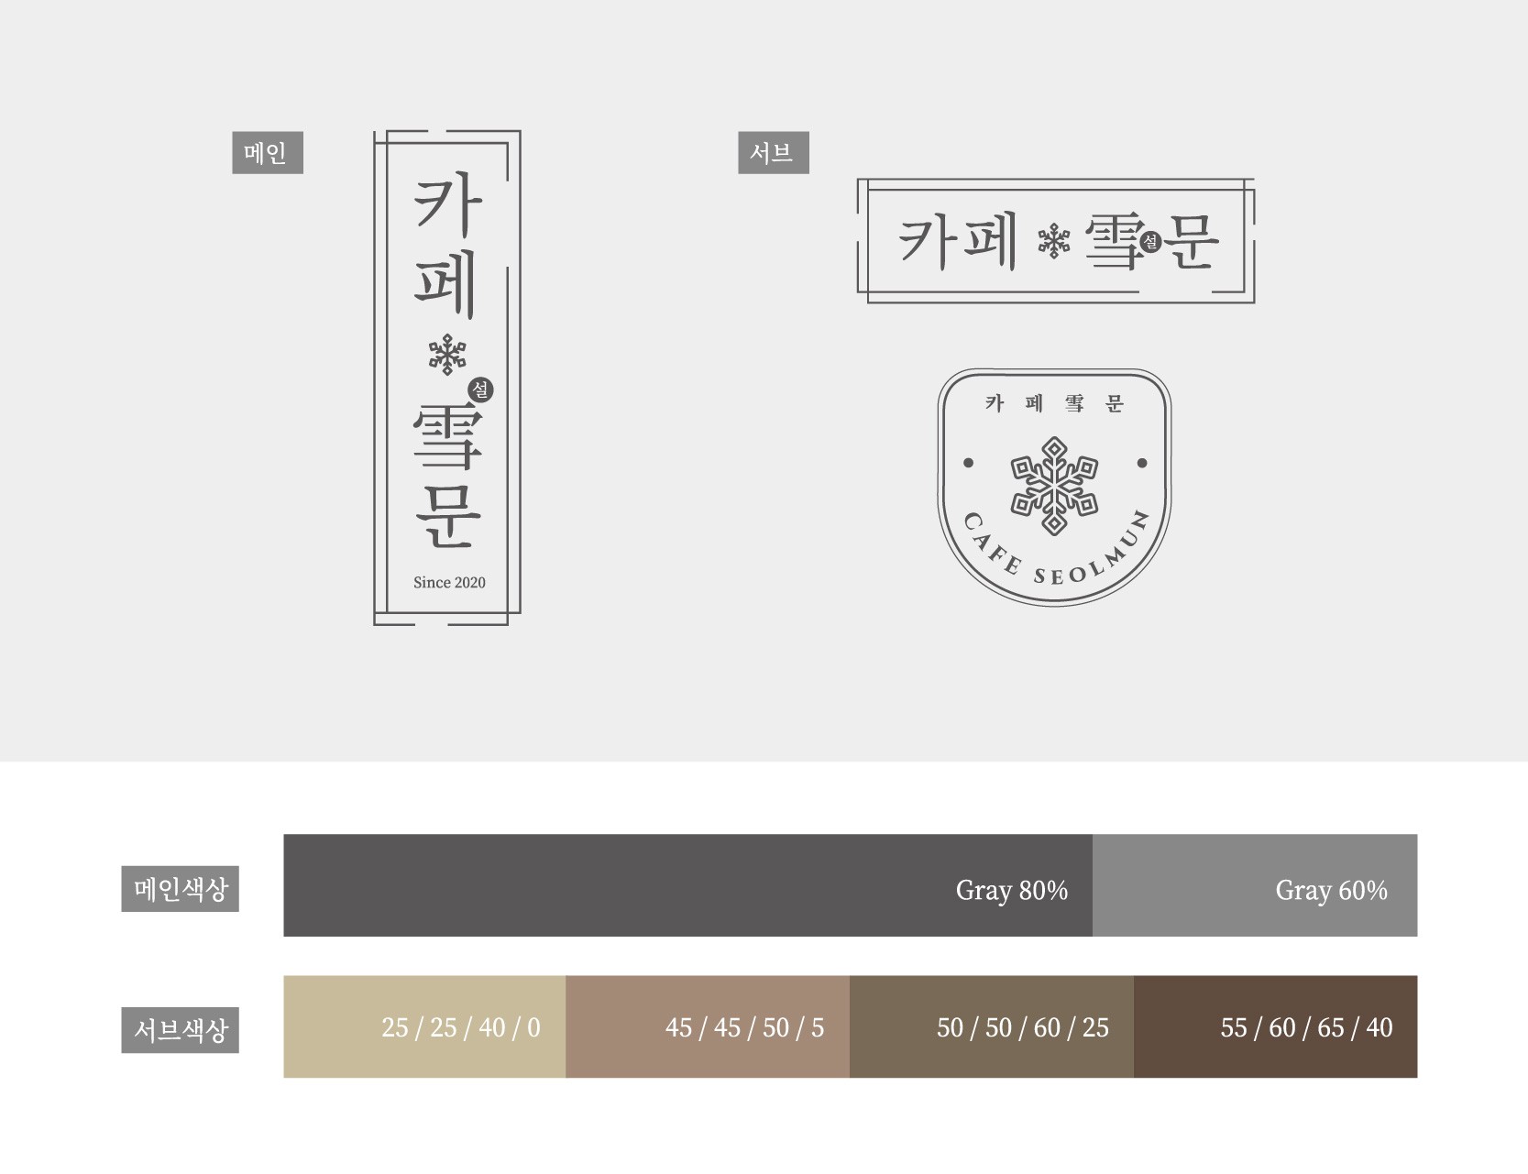The height and width of the screenshot is (1174, 1528).
Task: Pick the Gray 80% color swatch
Action: [x=687, y=885]
